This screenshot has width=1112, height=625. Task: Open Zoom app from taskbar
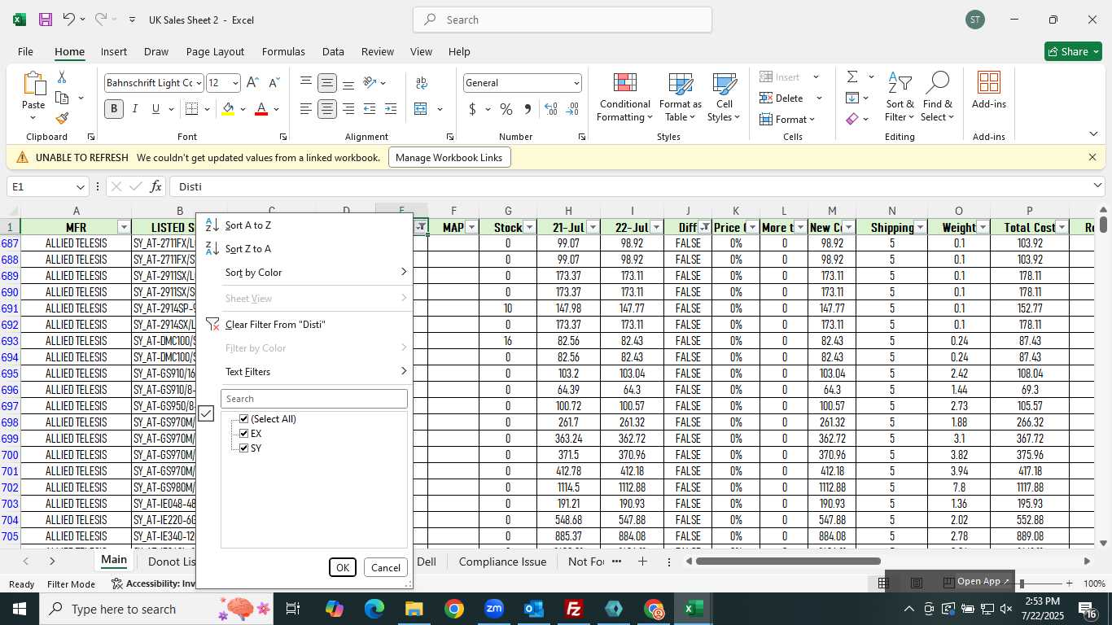coord(494,609)
